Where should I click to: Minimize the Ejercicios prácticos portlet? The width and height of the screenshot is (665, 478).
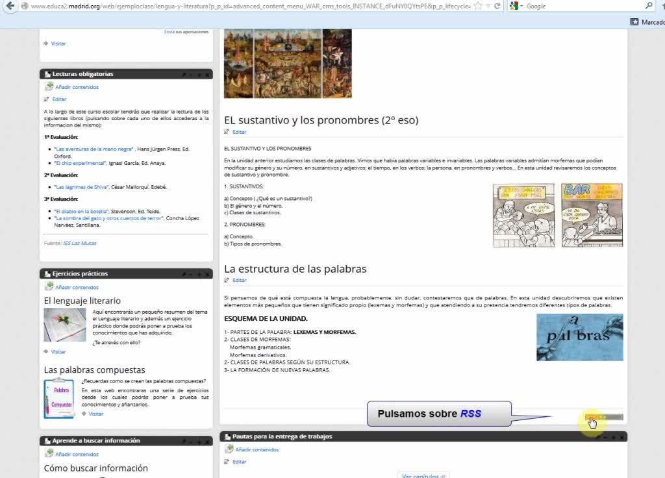[192, 275]
